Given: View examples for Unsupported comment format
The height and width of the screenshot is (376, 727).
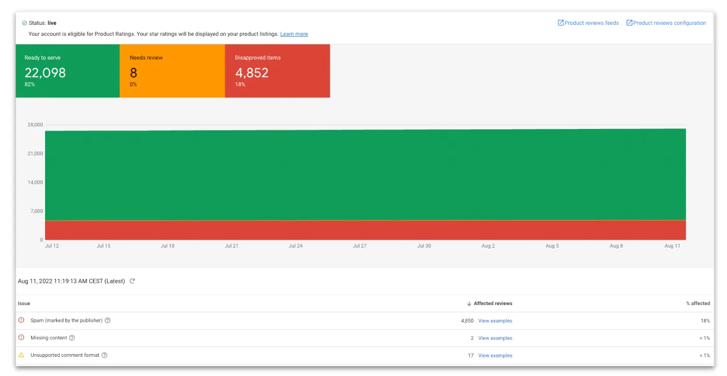Looking at the screenshot, I should click(x=495, y=355).
